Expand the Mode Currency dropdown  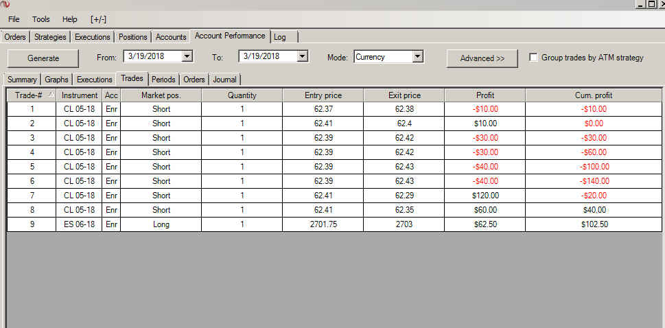[x=418, y=56]
